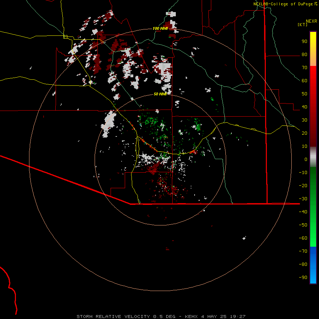This screenshot has width=319, height=319.
Task: Click the [KT] units label
Action: click(x=302, y=24)
